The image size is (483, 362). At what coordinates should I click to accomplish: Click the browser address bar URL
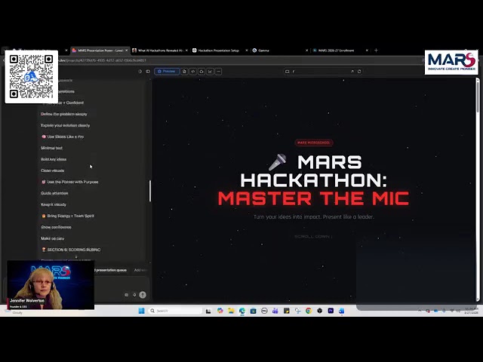coord(103,60)
